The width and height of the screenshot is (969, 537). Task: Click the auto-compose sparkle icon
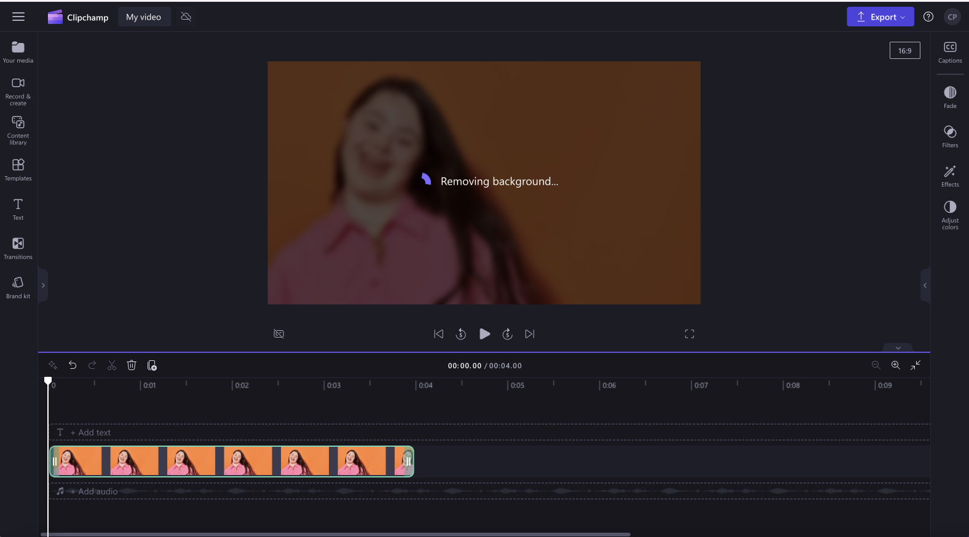53,365
